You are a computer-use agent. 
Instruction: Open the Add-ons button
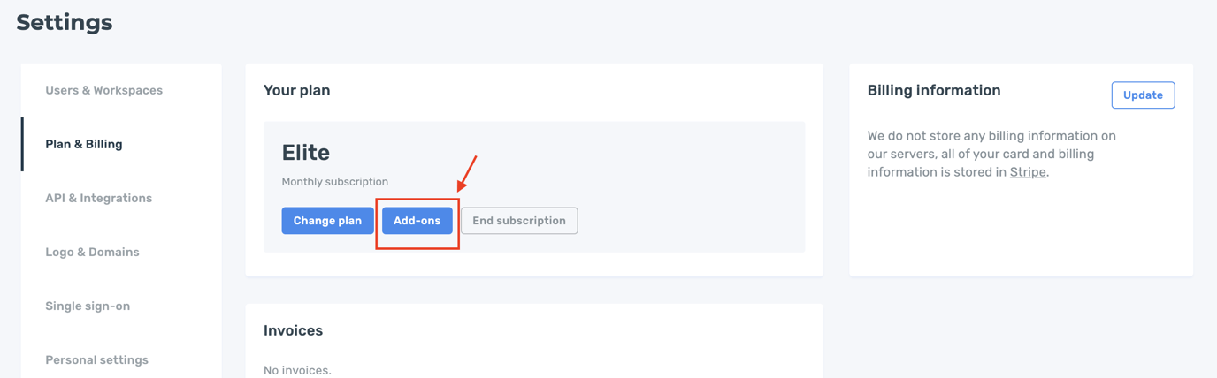click(417, 221)
